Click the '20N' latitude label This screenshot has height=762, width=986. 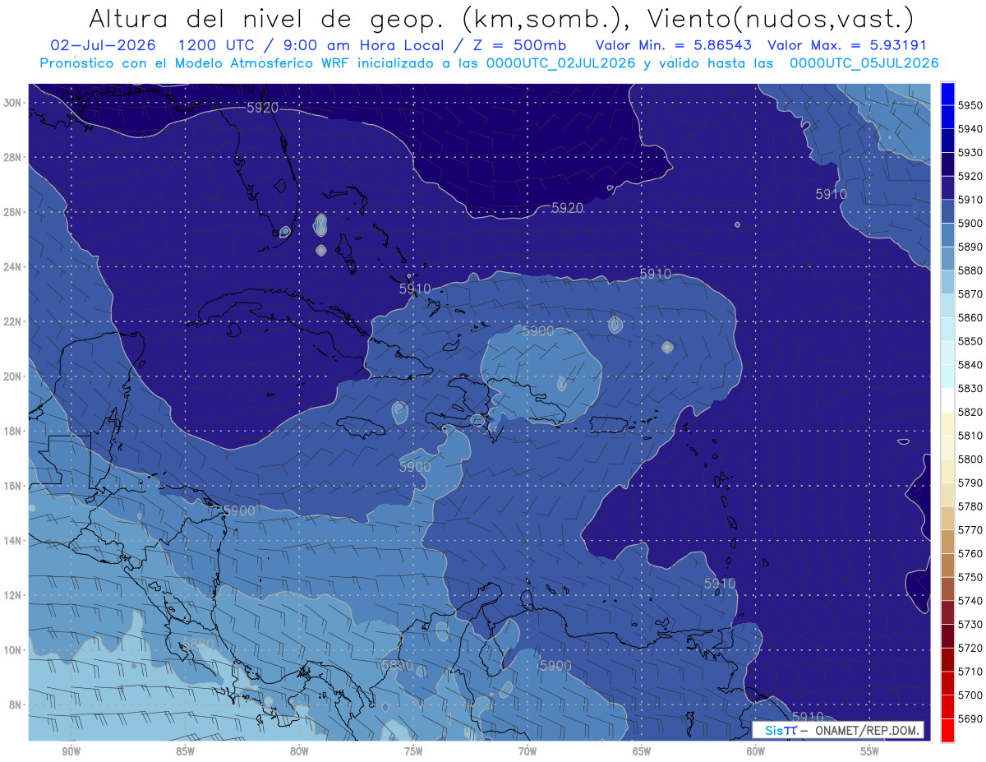click(12, 376)
